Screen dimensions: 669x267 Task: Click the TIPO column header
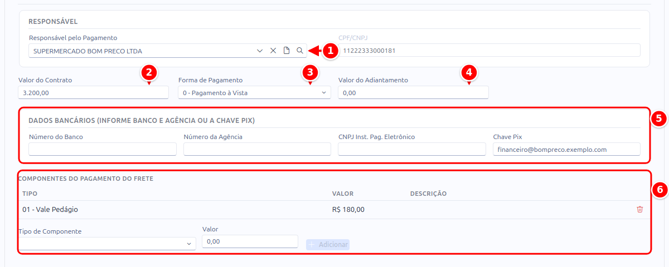click(30, 194)
